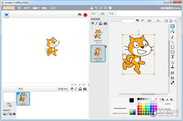
Task: Switch to the 造型 tab
Action: [x=102, y=14]
